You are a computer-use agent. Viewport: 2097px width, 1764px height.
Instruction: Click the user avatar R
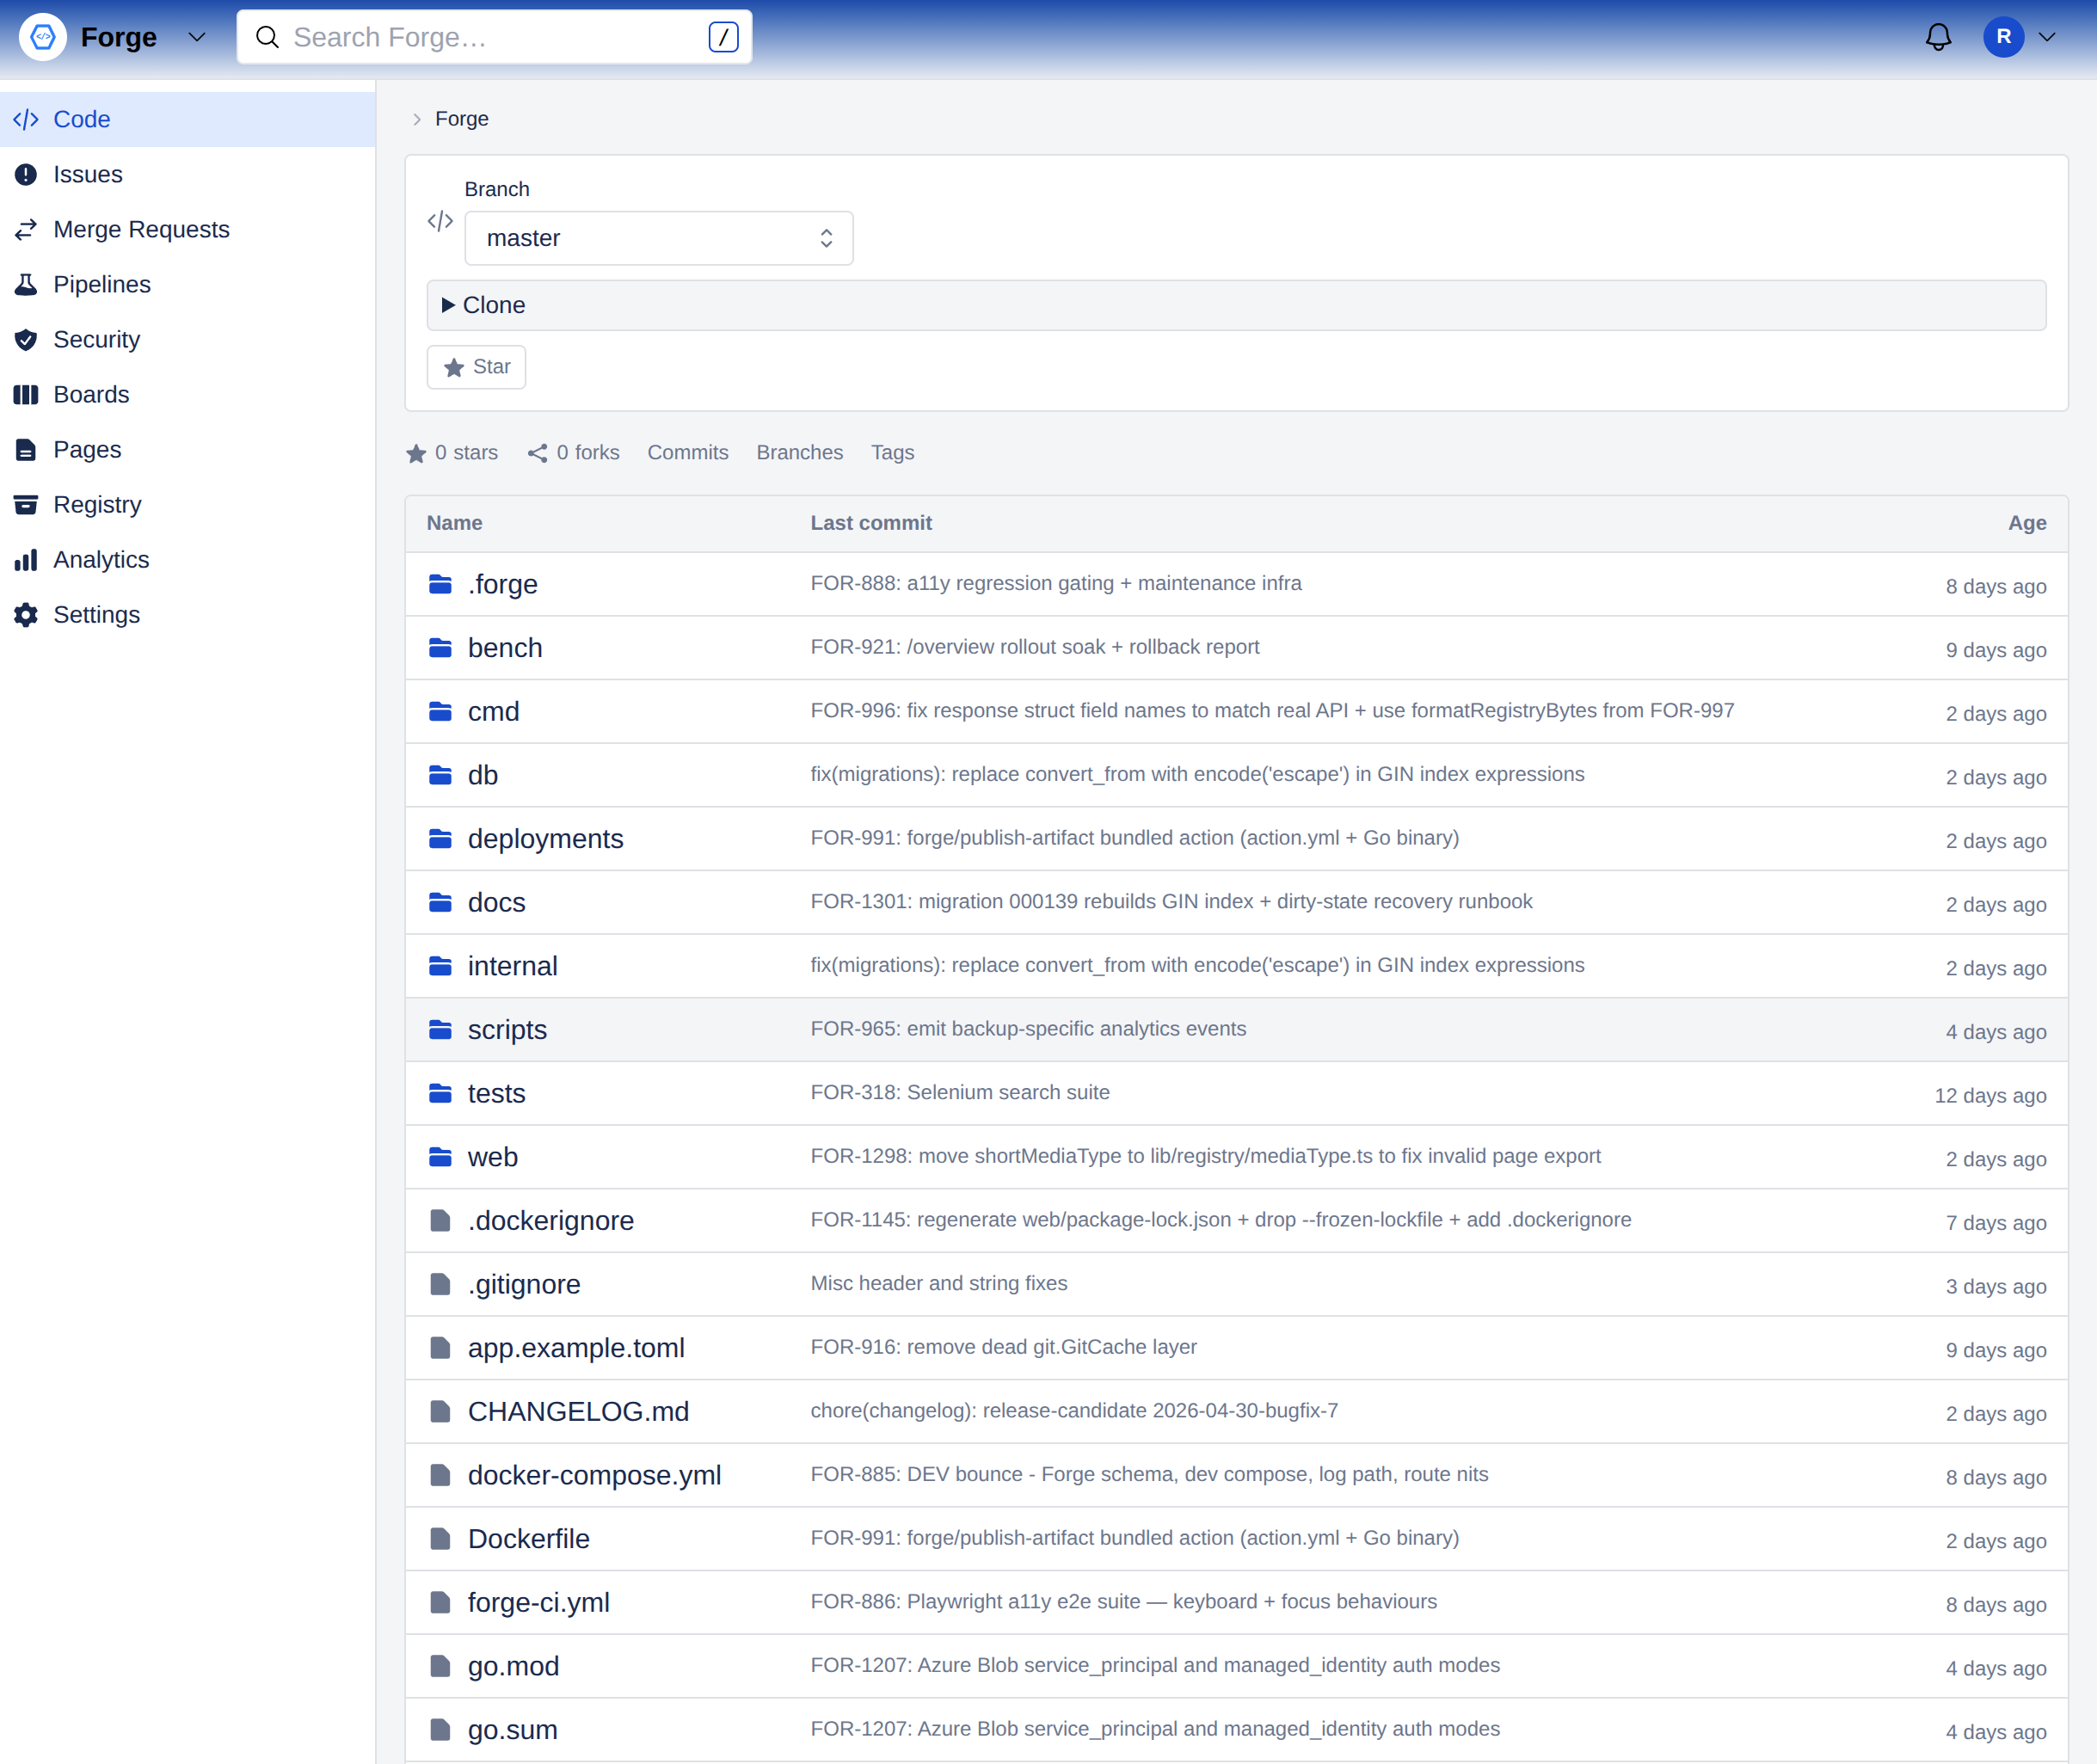click(2003, 37)
